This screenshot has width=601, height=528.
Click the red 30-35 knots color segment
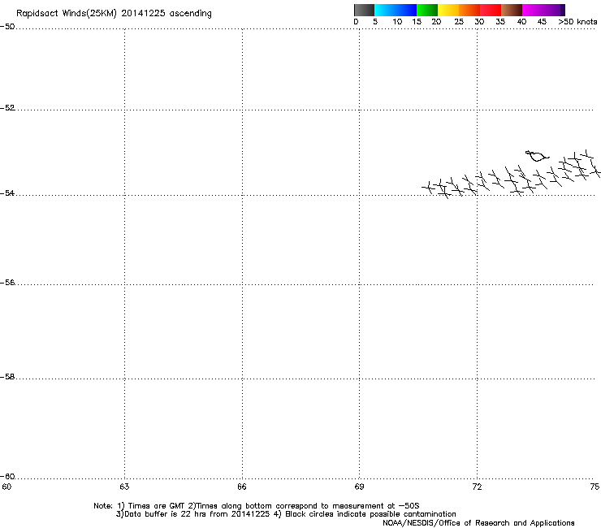click(491, 10)
